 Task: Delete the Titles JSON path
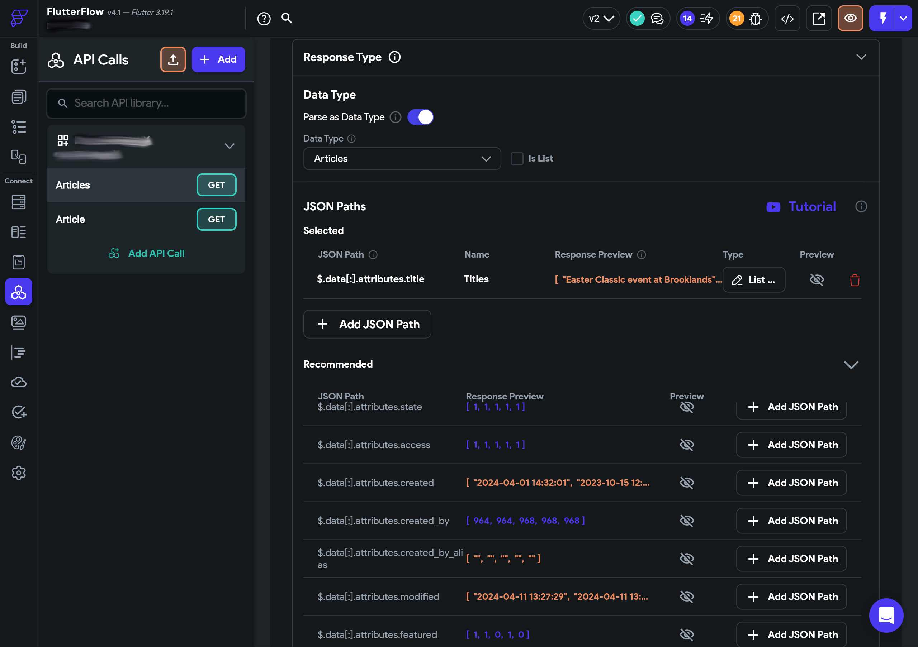coord(855,280)
